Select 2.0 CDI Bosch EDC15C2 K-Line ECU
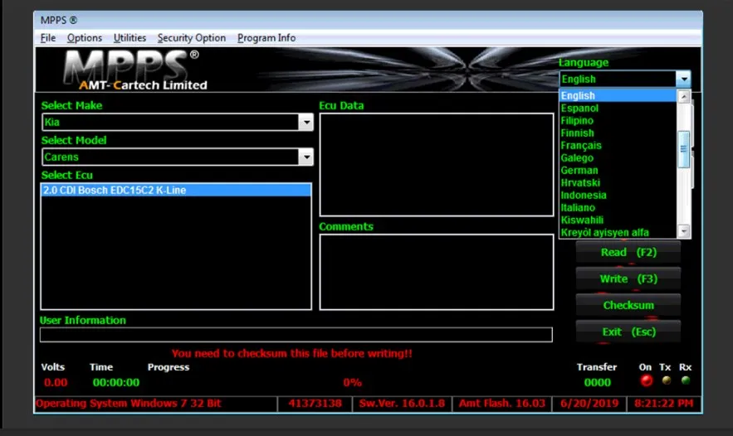 (x=176, y=190)
